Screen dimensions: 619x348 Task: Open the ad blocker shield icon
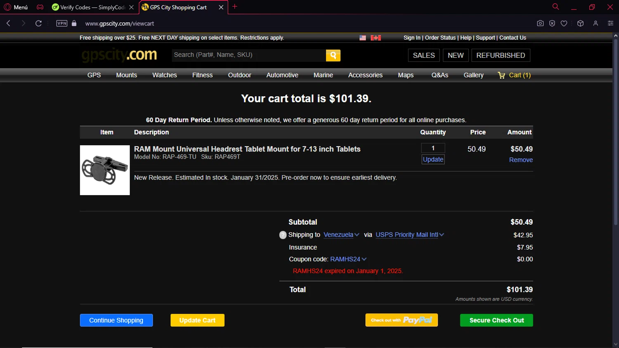[552, 23]
